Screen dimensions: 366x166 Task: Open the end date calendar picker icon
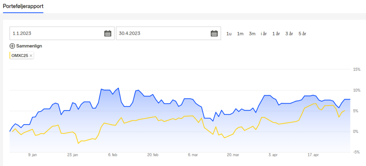[x=214, y=33]
